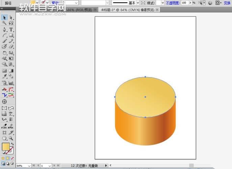Screen dimensions: 232x169
Task: Click the 变换 transform link
Action: click(x=227, y=3)
